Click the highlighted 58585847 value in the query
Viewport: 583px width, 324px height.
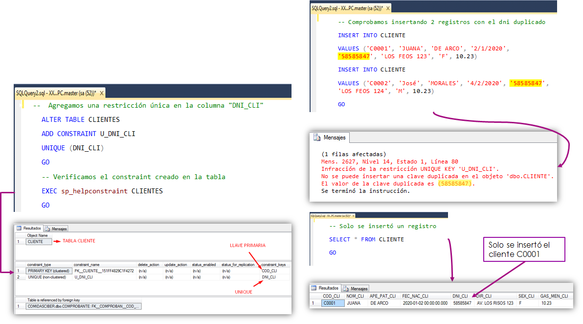point(354,56)
